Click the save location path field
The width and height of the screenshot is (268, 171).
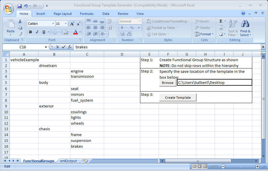214,83
